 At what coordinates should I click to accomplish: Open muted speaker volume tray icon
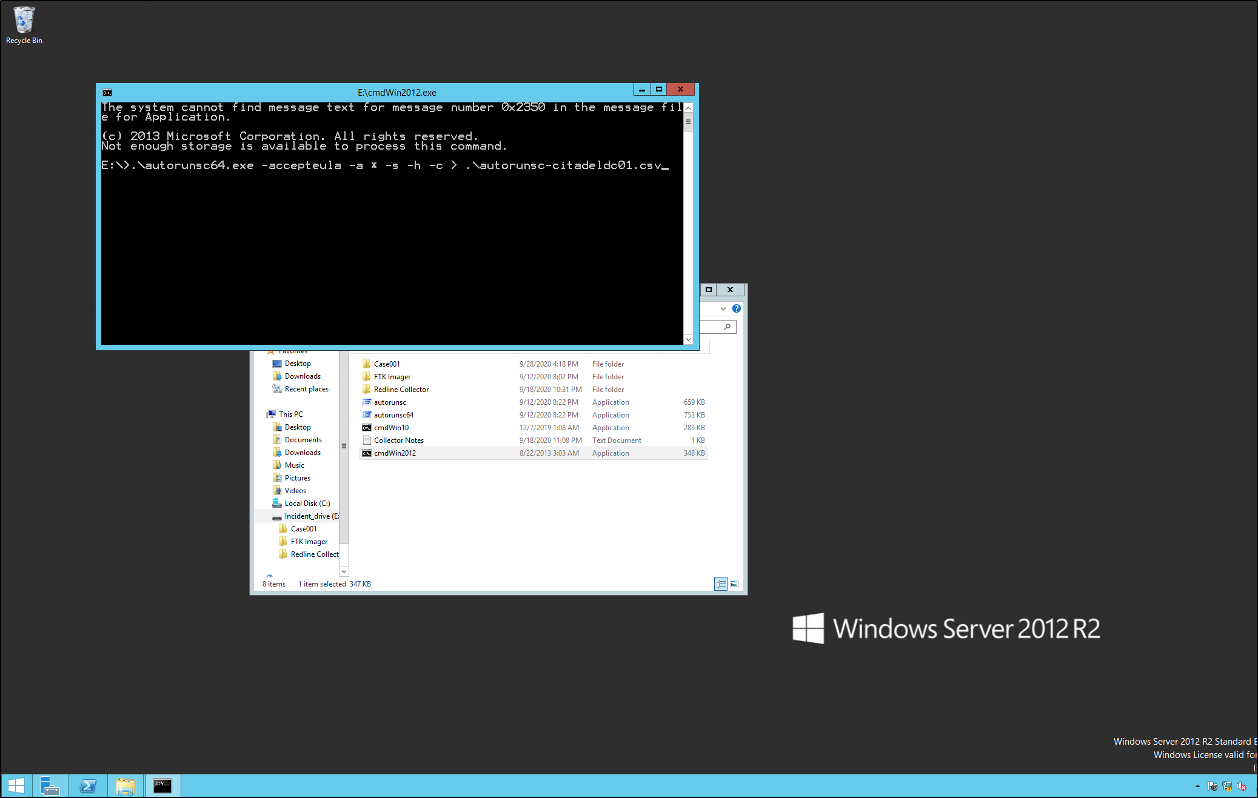point(1242,786)
